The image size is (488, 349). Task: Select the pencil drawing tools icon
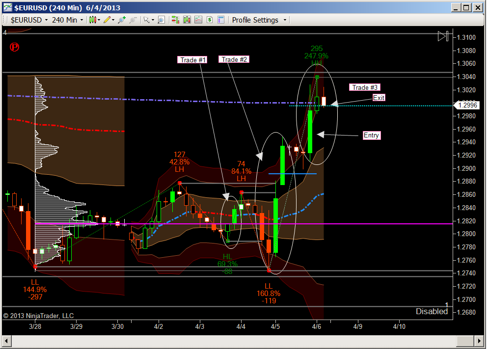click(x=107, y=20)
